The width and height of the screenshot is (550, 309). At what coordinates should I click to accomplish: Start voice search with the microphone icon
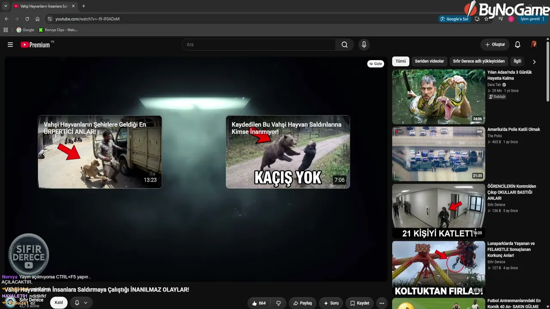[364, 45]
